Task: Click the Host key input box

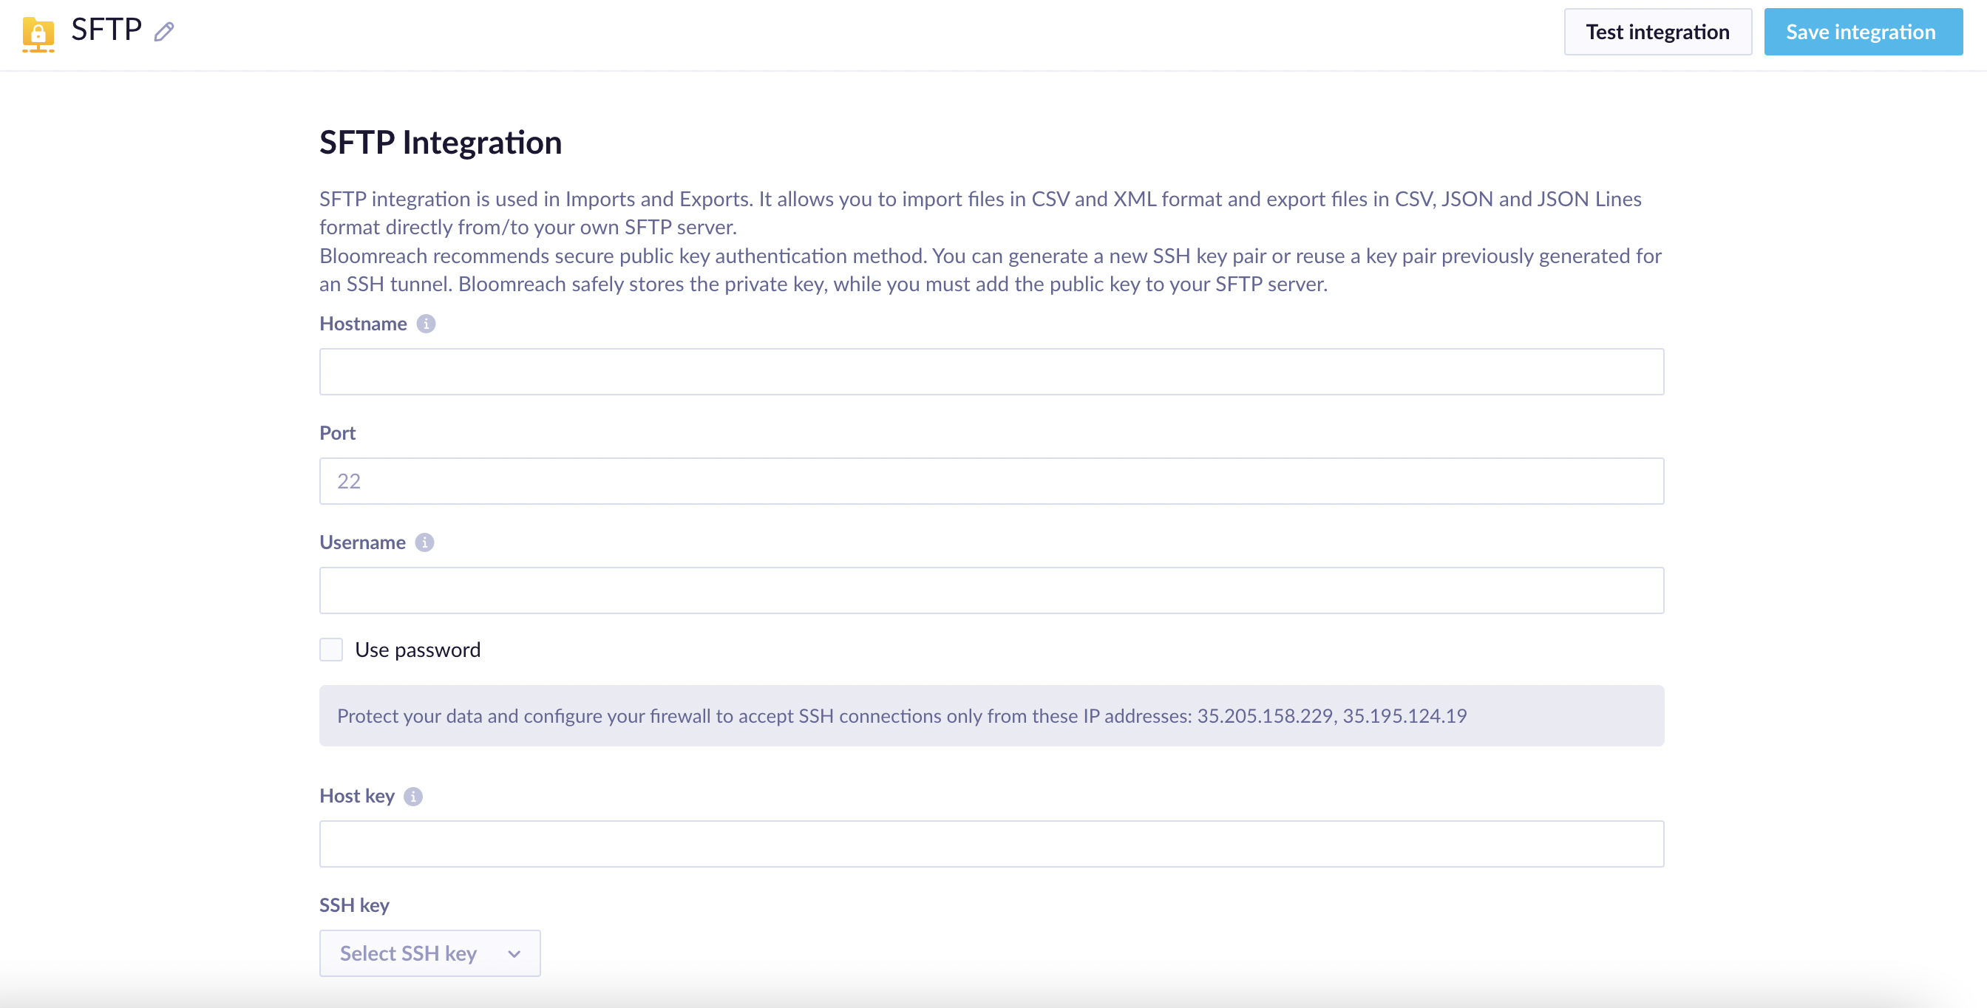Action: click(991, 844)
